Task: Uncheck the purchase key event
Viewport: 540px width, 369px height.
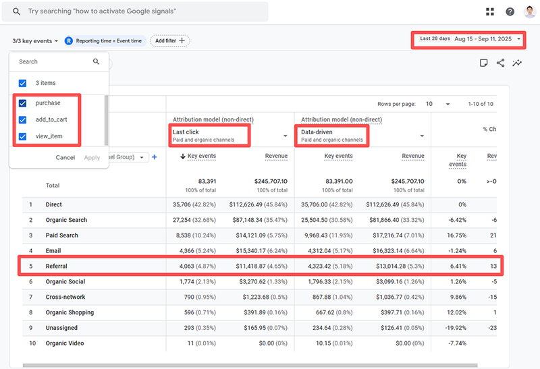Action: 23,103
